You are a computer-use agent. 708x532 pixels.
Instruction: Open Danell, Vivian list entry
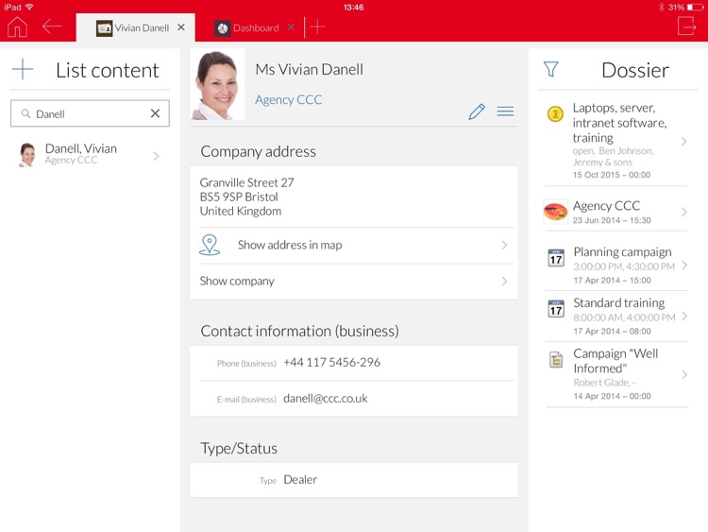(x=90, y=155)
